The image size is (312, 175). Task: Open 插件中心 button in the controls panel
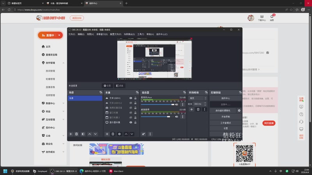point(226,98)
